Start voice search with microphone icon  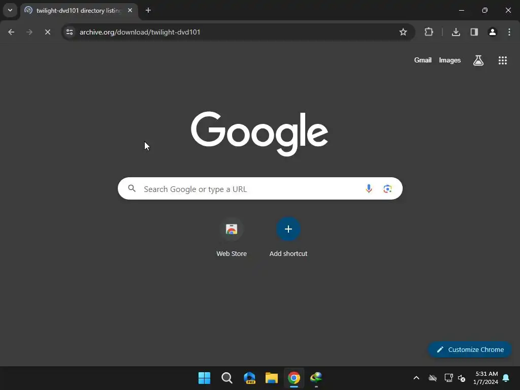[369, 189]
